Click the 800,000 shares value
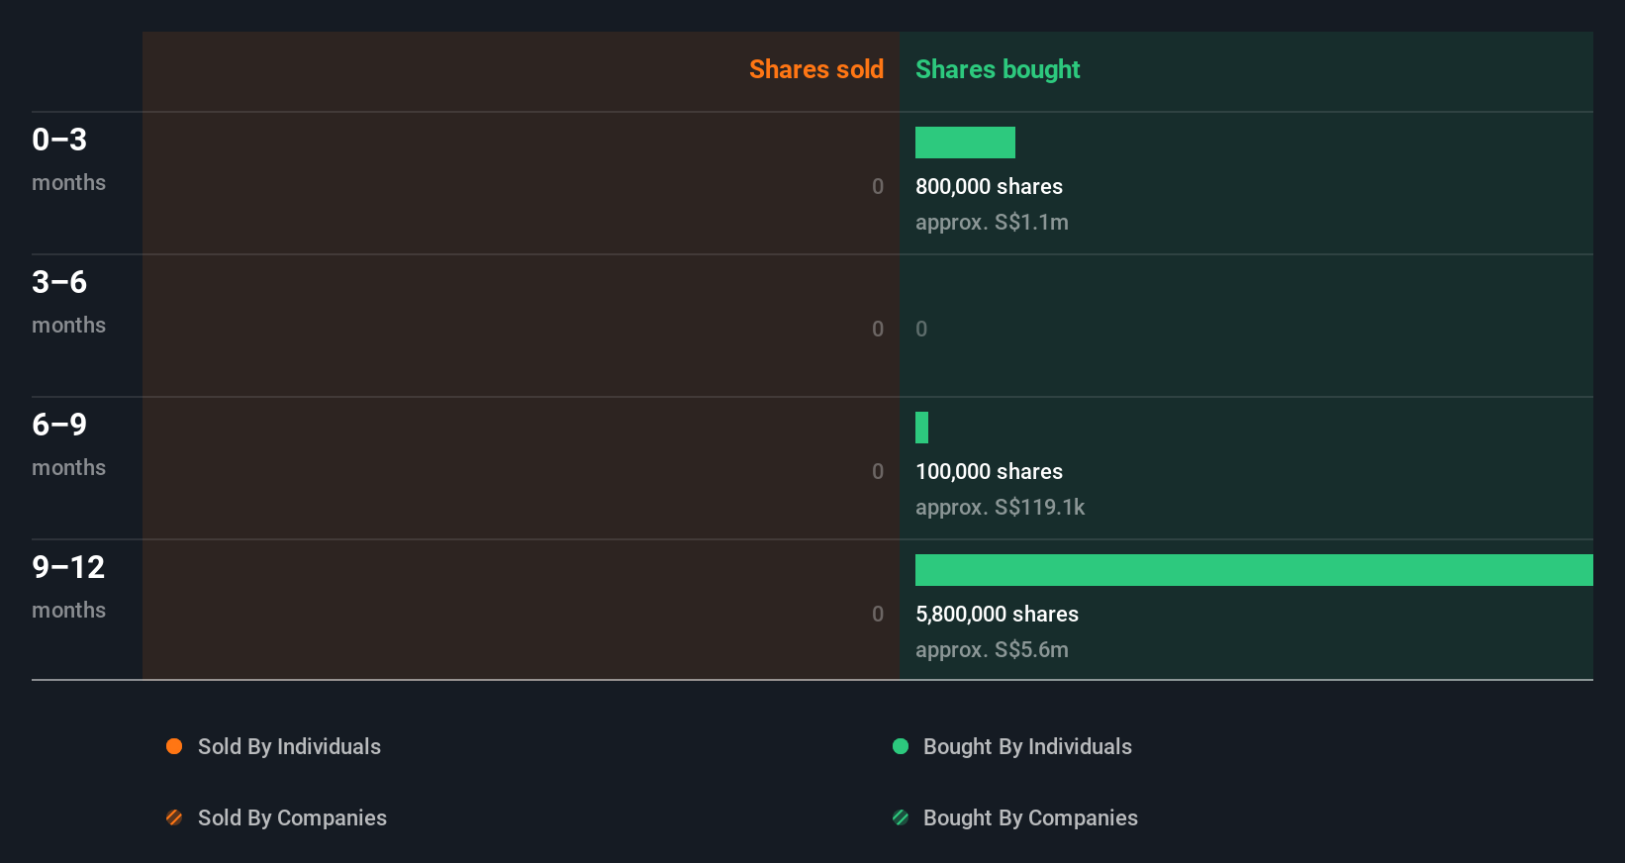 click(989, 186)
